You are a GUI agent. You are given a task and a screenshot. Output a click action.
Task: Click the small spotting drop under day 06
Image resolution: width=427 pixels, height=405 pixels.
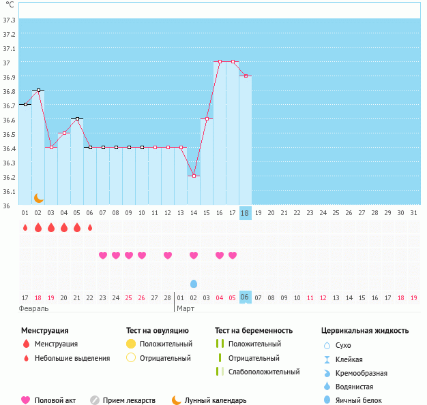(x=90, y=227)
